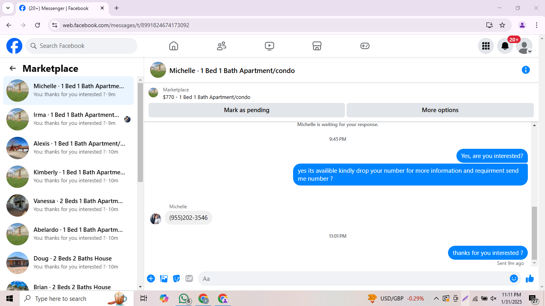This screenshot has height=306, width=545.
Task: Click the chat messages scrollbar
Action: 535,233
